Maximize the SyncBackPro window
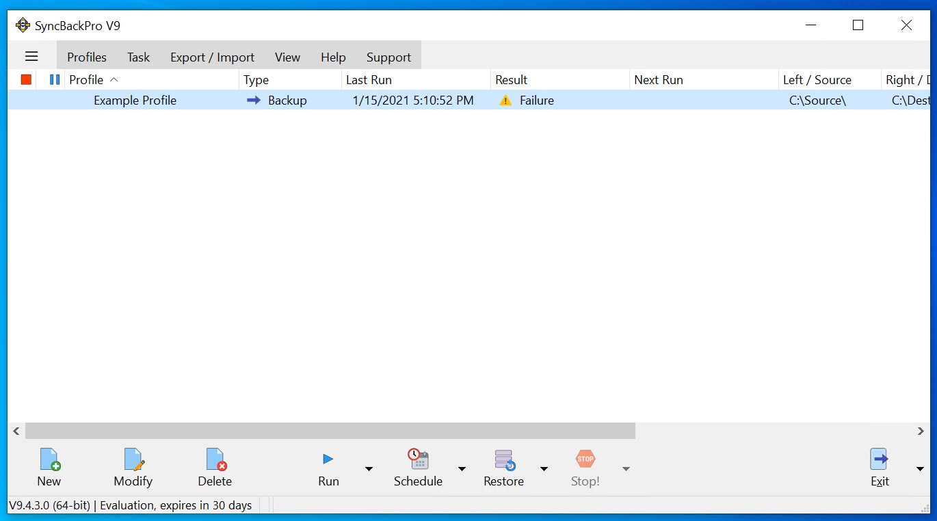 point(858,25)
